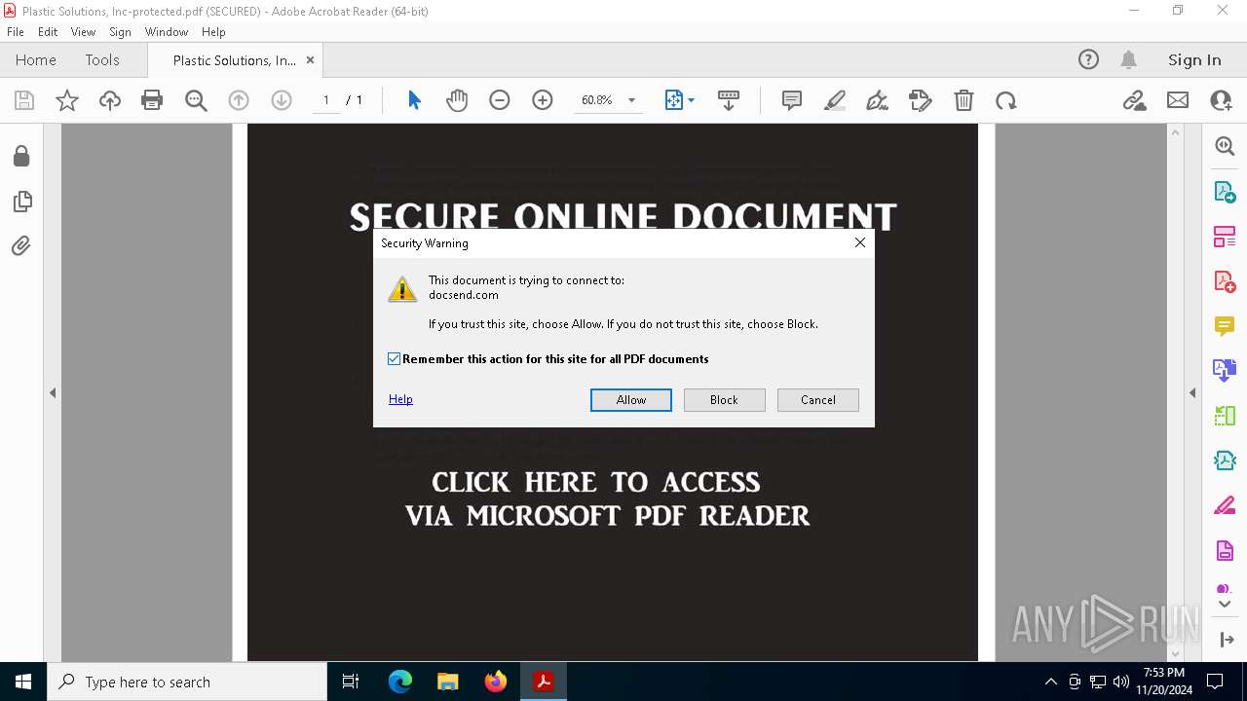Click the Save file icon
Viewport: 1247px width, 701px height.
[x=24, y=100]
